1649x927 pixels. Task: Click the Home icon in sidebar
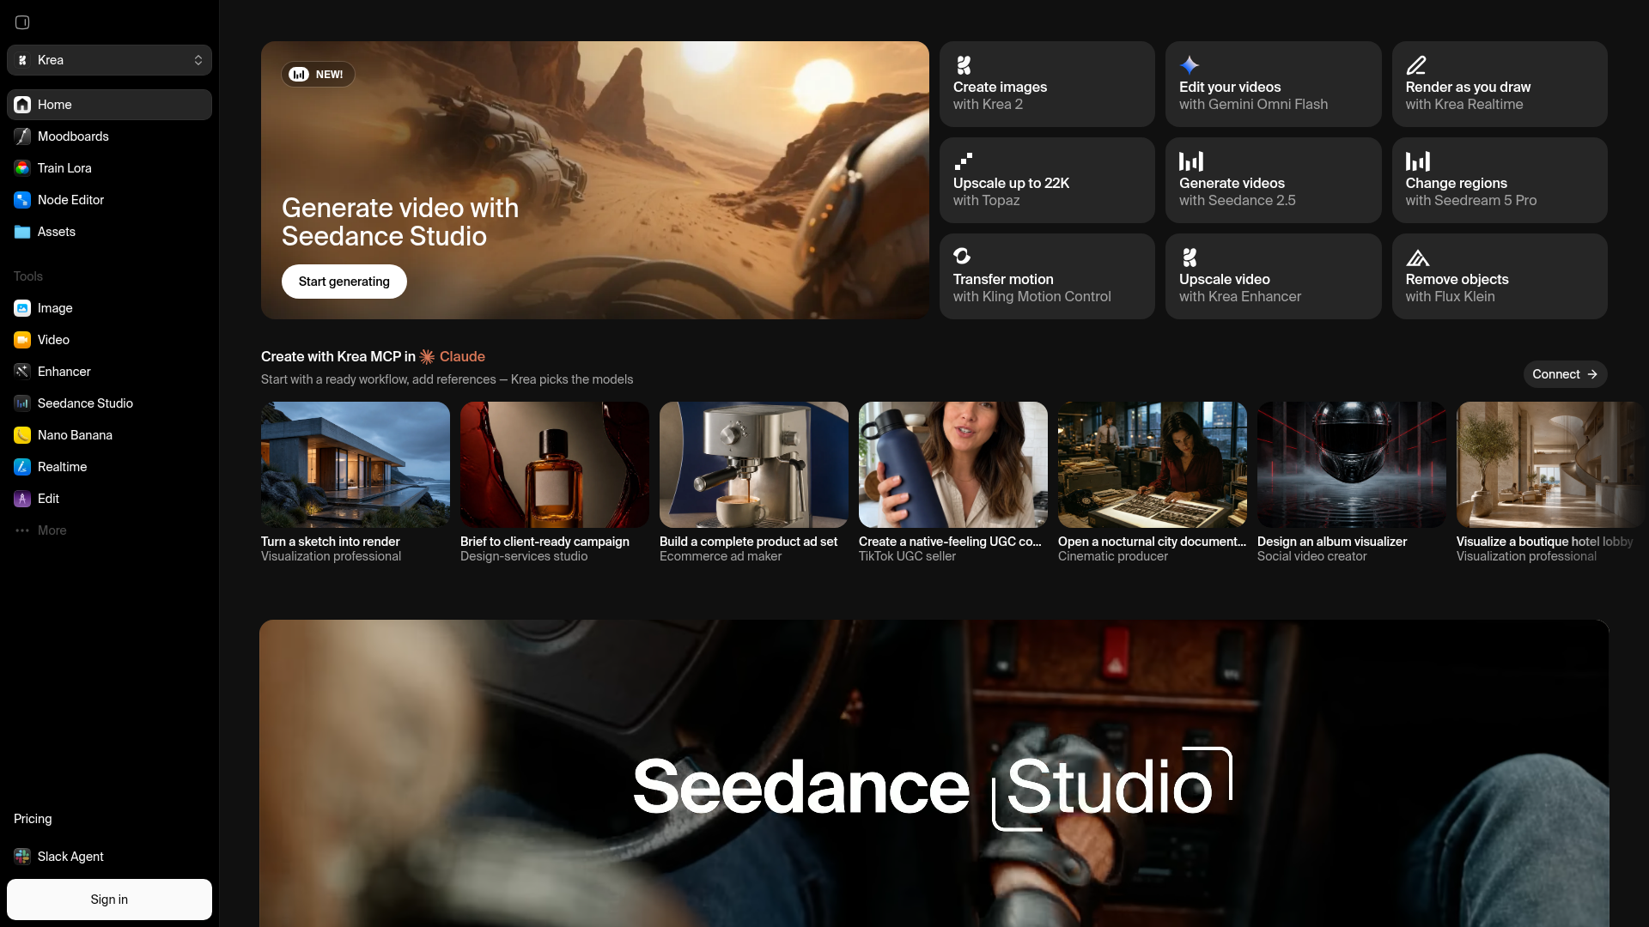click(x=22, y=105)
